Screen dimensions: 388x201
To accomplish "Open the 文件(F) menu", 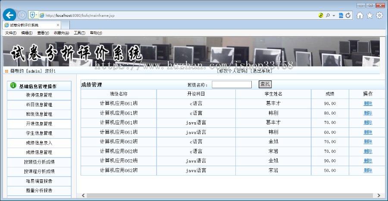I will [x=11, y=33].
